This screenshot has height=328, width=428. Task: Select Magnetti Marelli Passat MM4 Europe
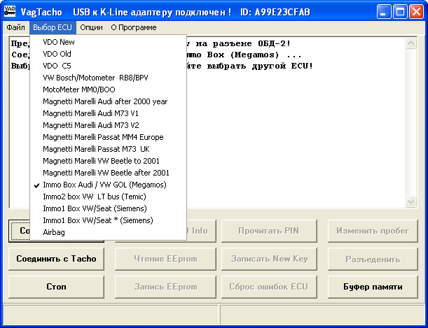tap(108, 137)
